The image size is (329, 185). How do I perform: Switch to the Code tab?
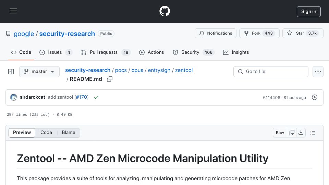[21, 52]
